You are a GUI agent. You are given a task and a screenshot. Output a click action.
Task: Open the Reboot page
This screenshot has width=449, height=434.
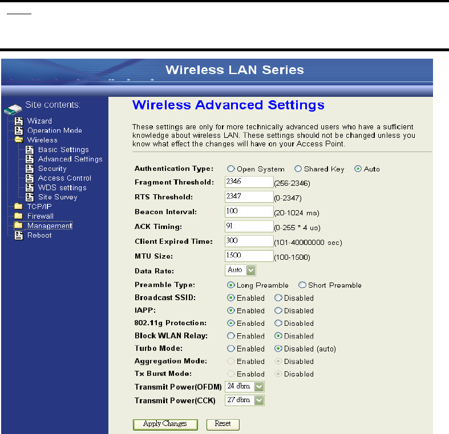pos(39,235)
